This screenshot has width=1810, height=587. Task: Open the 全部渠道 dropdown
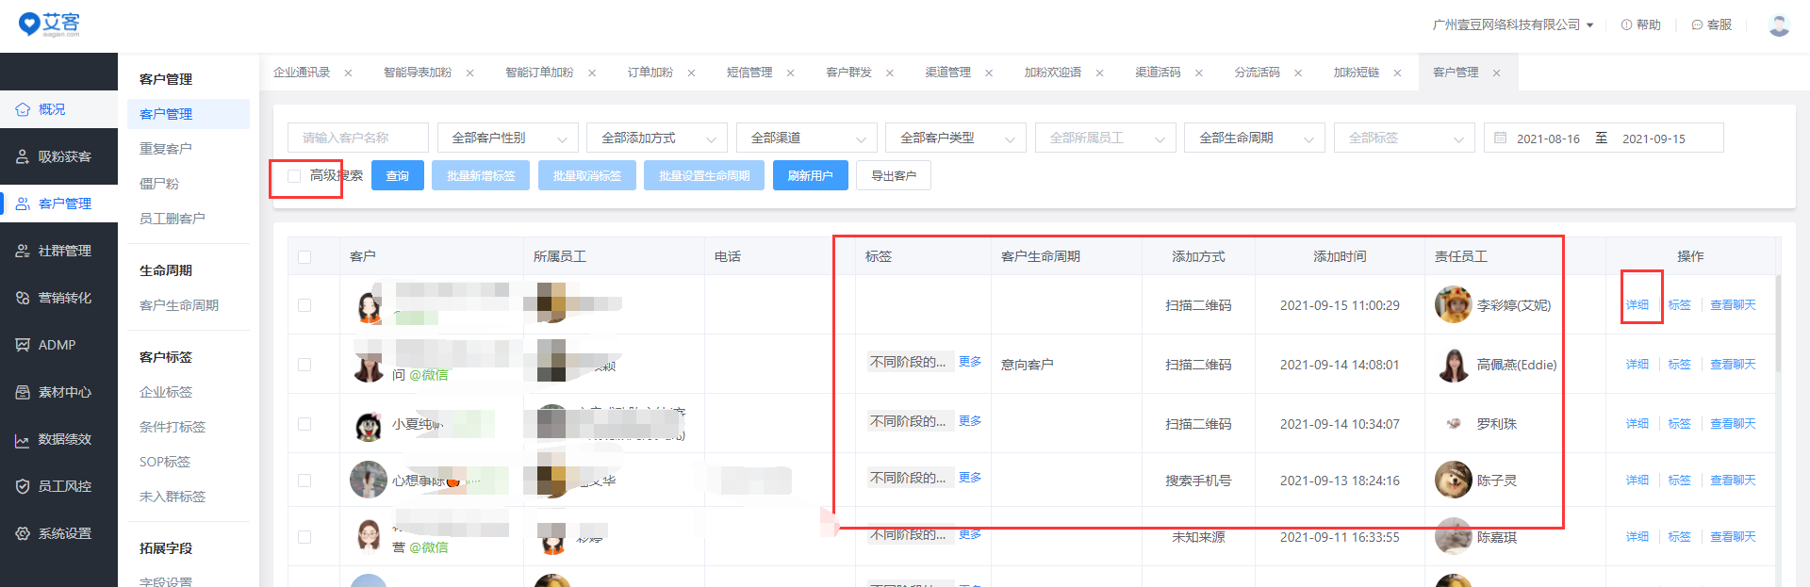coord(806,138)
